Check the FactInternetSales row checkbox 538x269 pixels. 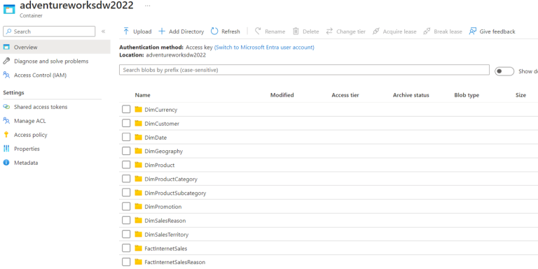(126, 248)
